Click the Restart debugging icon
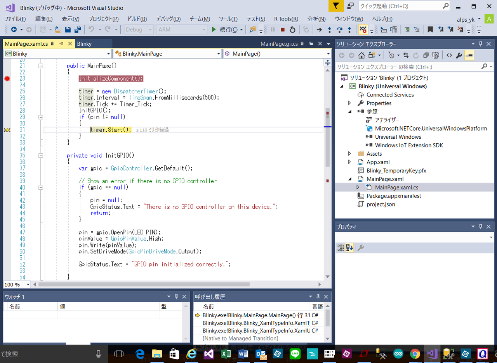The width and height of the screenshot is (497, 363). pos(292,29)
